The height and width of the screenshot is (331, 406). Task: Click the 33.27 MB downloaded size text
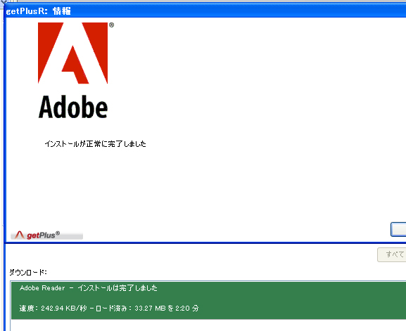coord(150,309)
